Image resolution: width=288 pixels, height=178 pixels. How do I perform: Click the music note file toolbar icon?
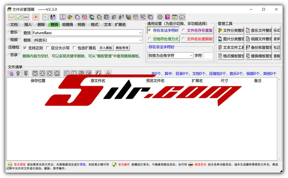click(x=77, y=17)
